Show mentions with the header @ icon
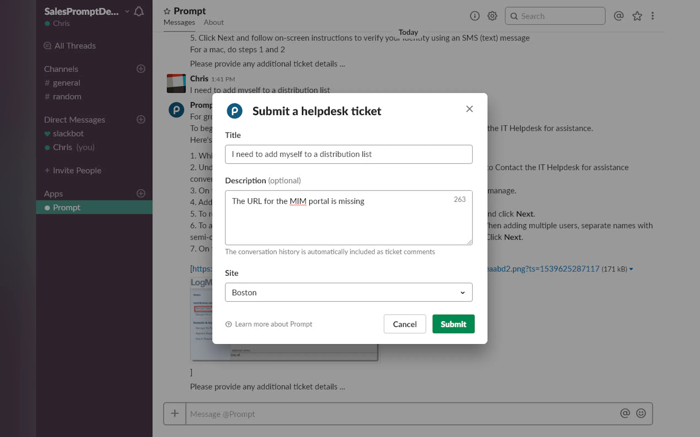Screen dimensions: 700x437 pyautogui.click(x=618, y=16)
